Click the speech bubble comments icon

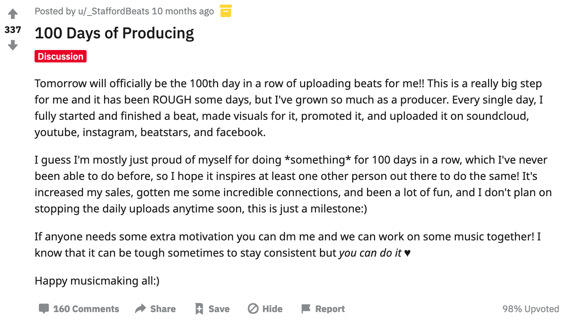44,309
